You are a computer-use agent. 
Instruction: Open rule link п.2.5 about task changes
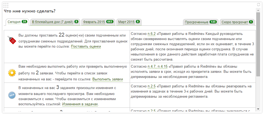(x=151, y=86)
